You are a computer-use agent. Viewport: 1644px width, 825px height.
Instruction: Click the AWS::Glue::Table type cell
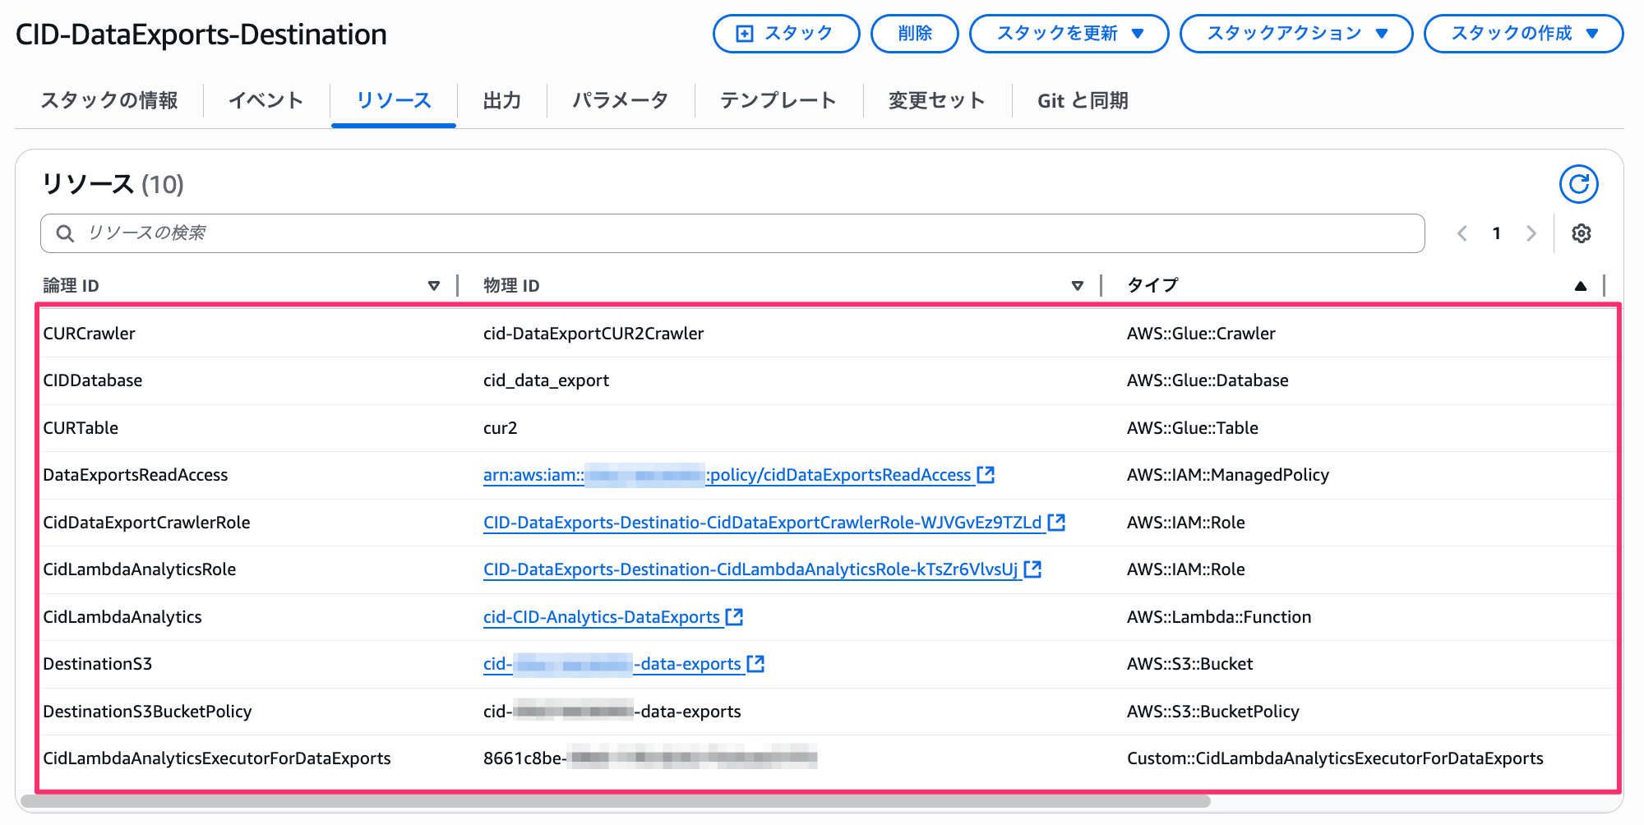[x=1193, y=428]
